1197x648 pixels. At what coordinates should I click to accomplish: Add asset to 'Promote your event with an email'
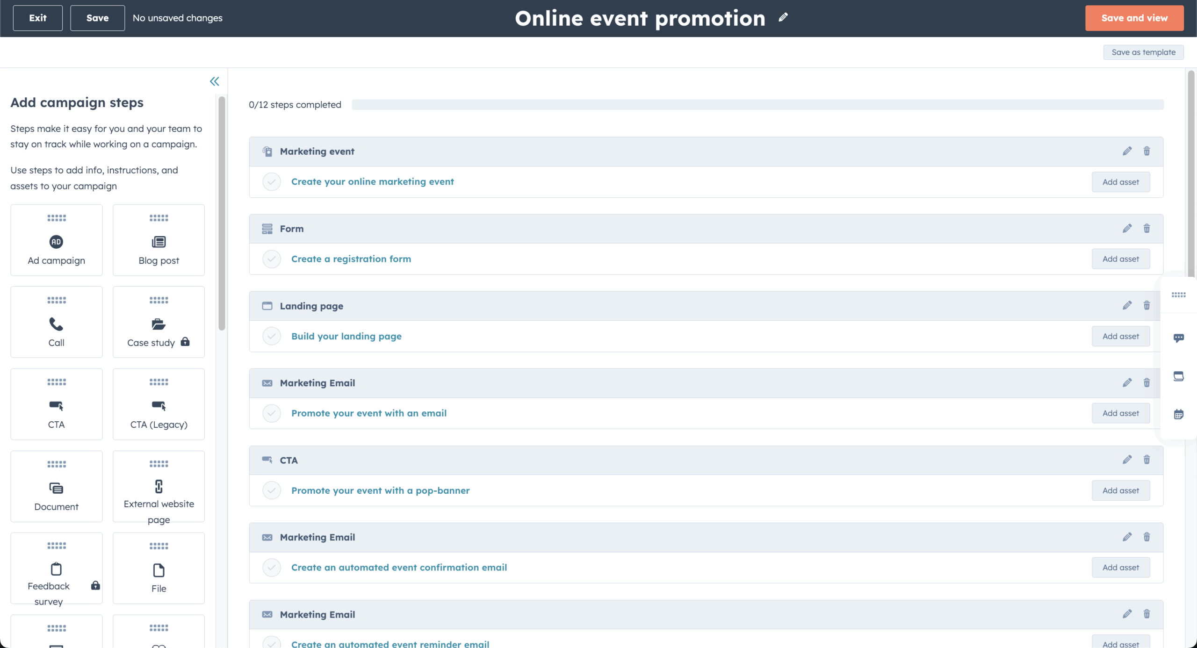tap(1121, 413)
